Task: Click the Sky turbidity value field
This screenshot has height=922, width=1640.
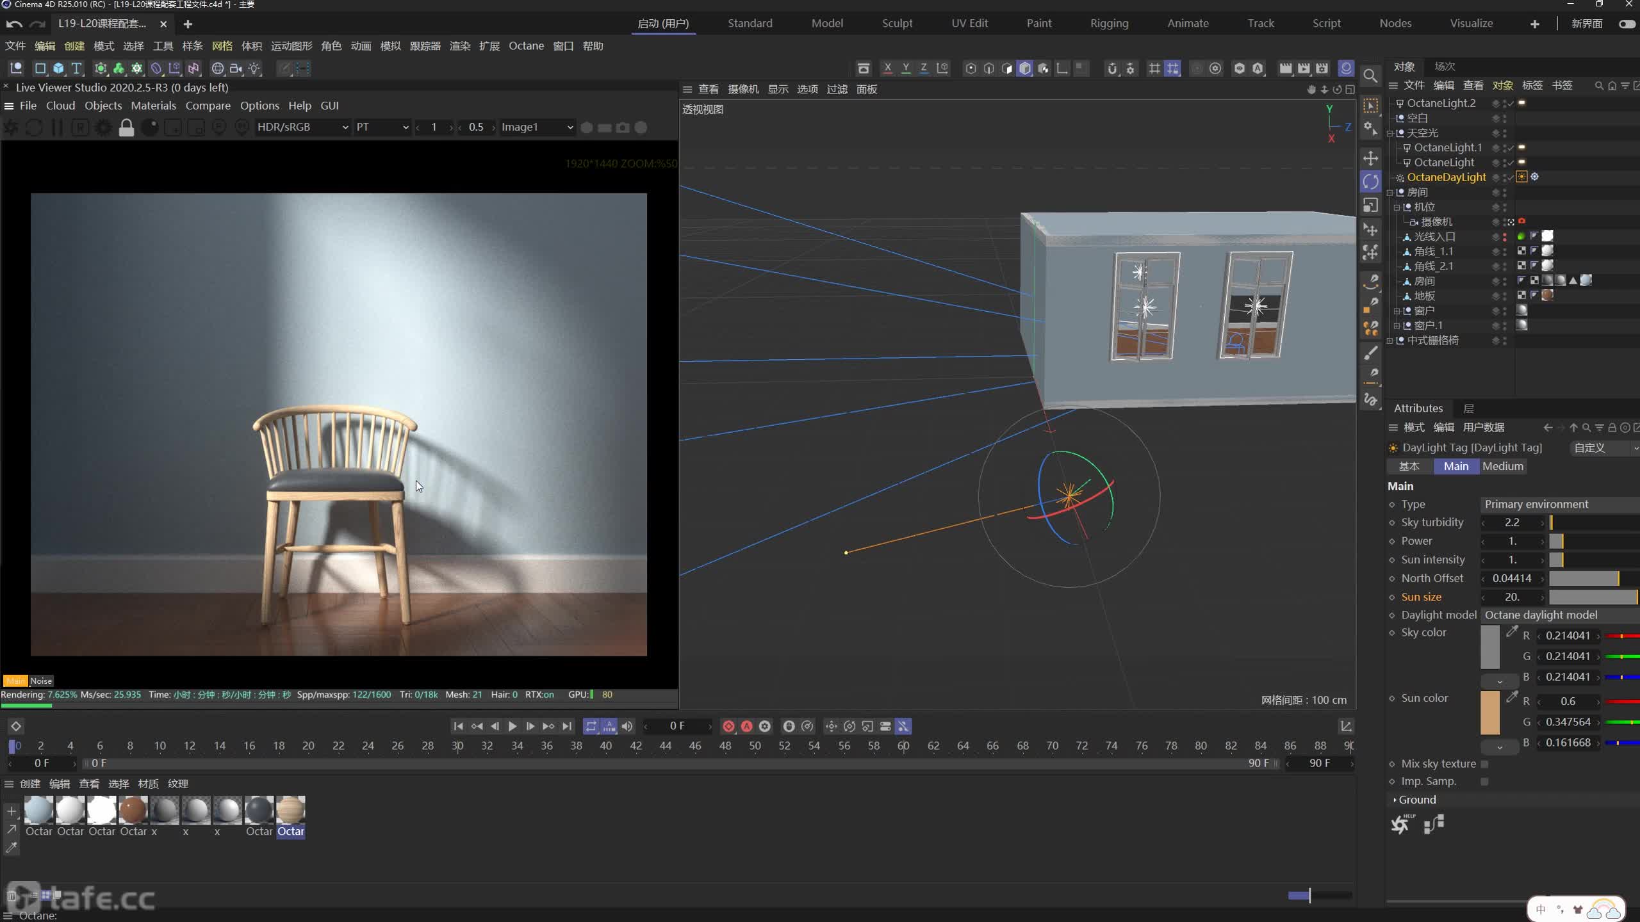Action: point(1513,523)
